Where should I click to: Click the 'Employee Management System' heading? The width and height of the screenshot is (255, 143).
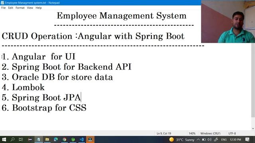(122, 16)
